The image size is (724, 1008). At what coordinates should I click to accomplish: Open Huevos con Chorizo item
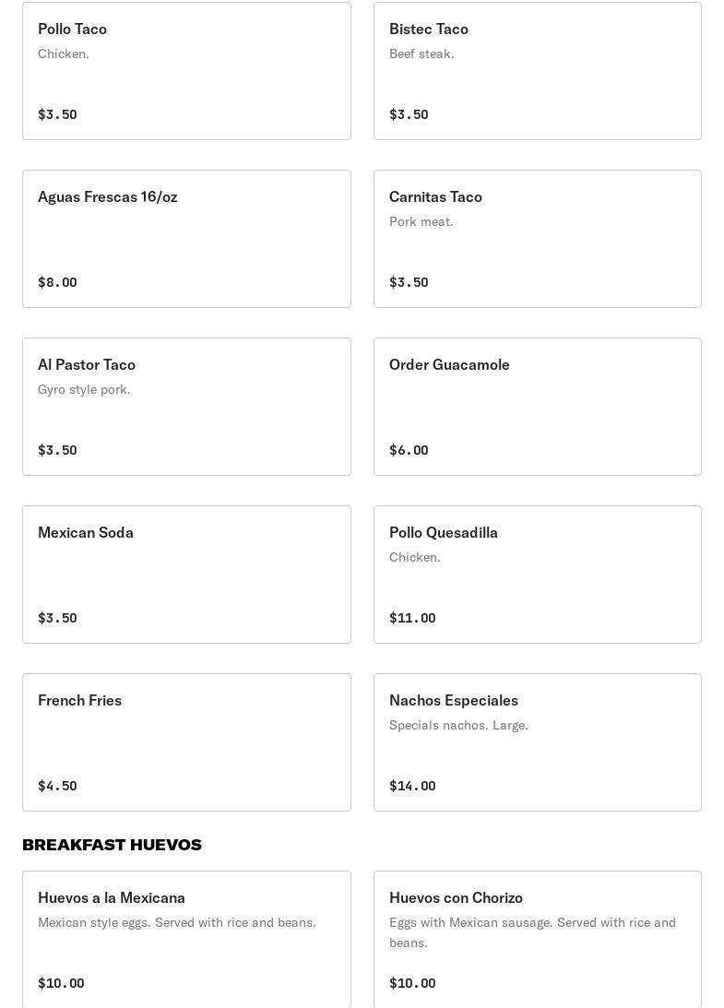tap(537, 939)
